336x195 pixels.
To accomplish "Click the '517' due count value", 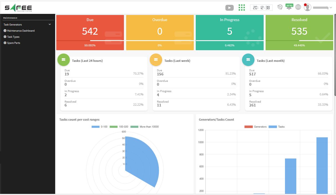I will (x=253, y=74).
